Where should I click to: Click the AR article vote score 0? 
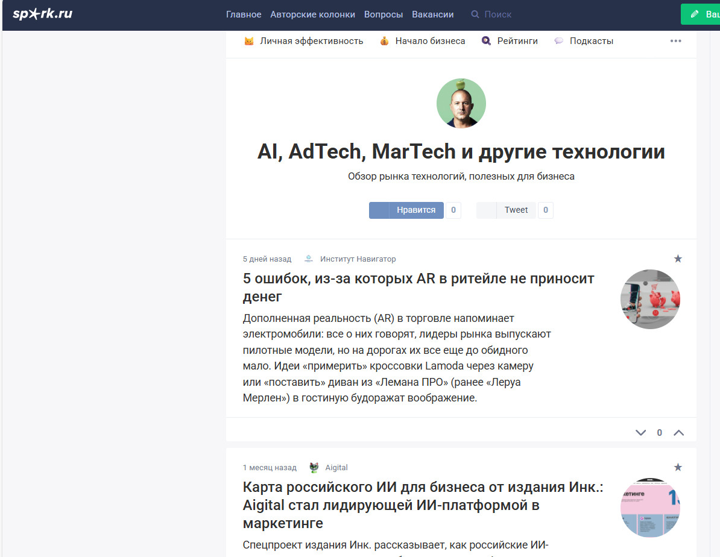click(x=659, y=433)
